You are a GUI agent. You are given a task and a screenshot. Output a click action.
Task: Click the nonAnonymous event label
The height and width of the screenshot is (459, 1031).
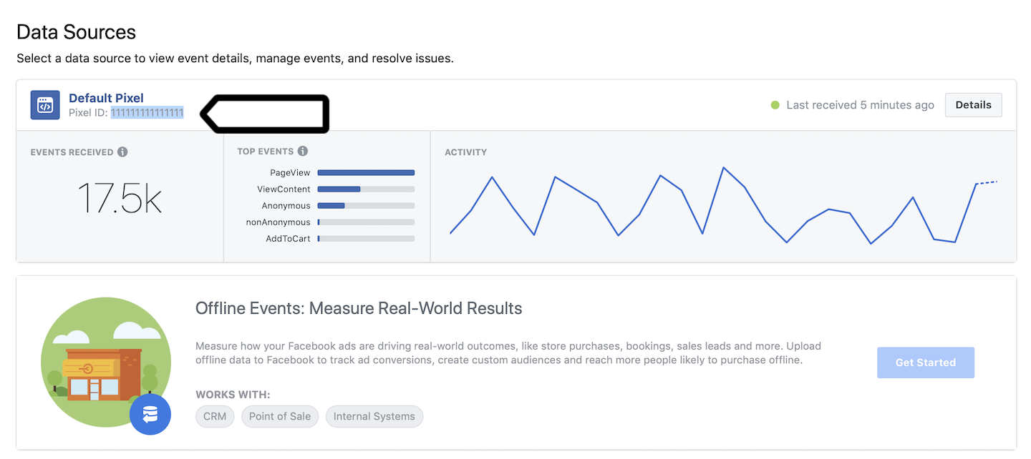click(x=279, y=222)
